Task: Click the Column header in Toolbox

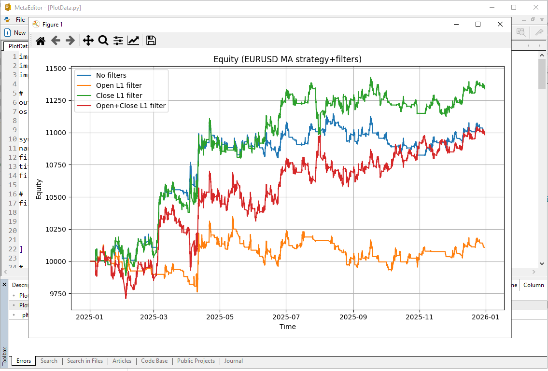Action: point(534,285)
